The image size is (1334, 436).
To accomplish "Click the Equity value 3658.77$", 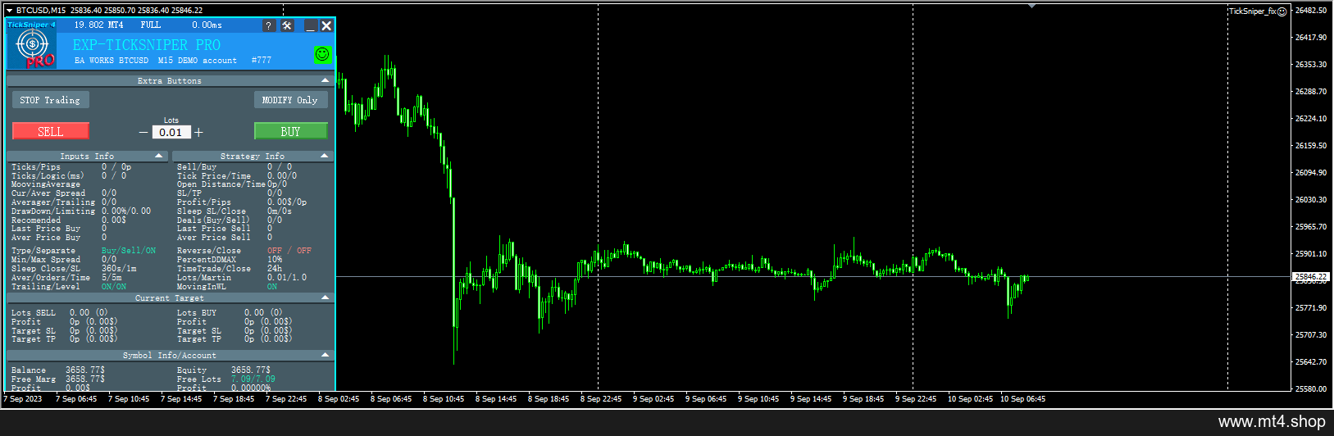I will click(251, 370).
